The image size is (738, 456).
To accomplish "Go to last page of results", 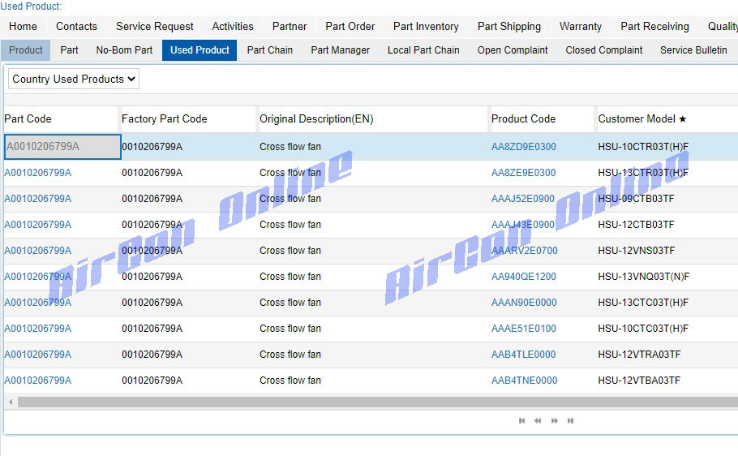I will [x=570, y=420].
